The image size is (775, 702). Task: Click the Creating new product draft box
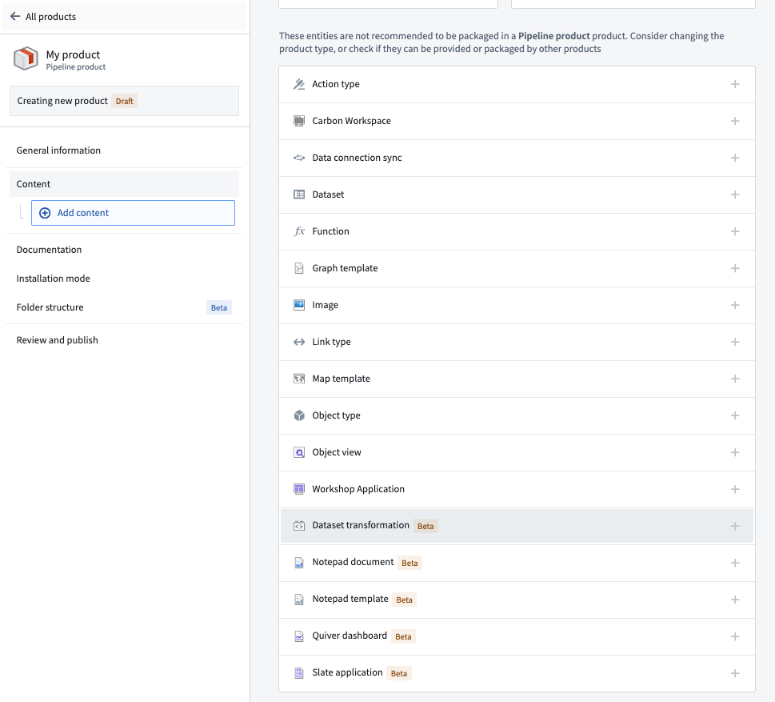(x=124, y=101)
